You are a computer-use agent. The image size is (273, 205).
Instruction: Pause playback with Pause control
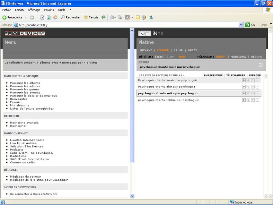tap(178, 50)
